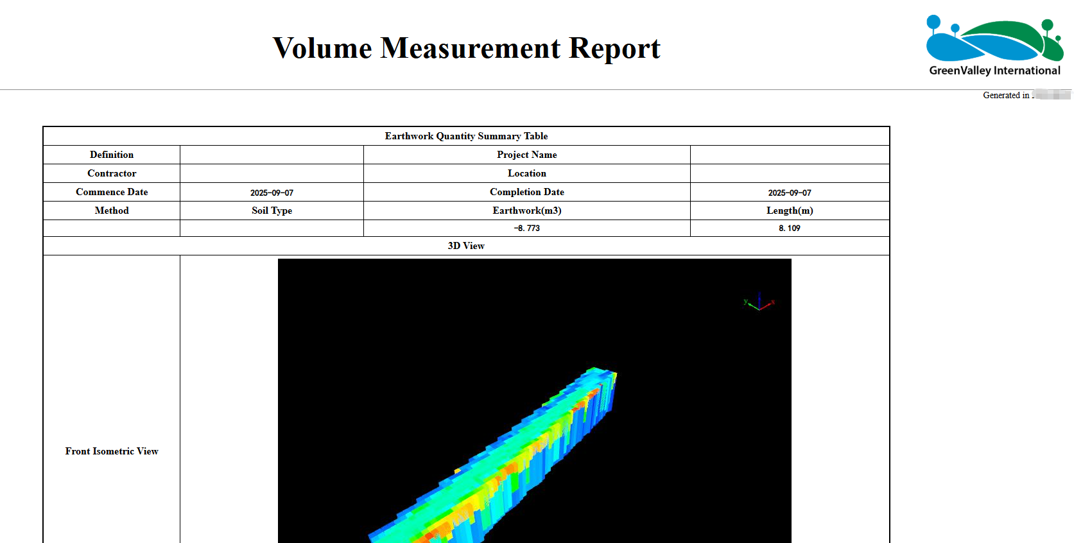Select the length value 8.109
The image size is (1074, 543).
click(x=789, y=228)
